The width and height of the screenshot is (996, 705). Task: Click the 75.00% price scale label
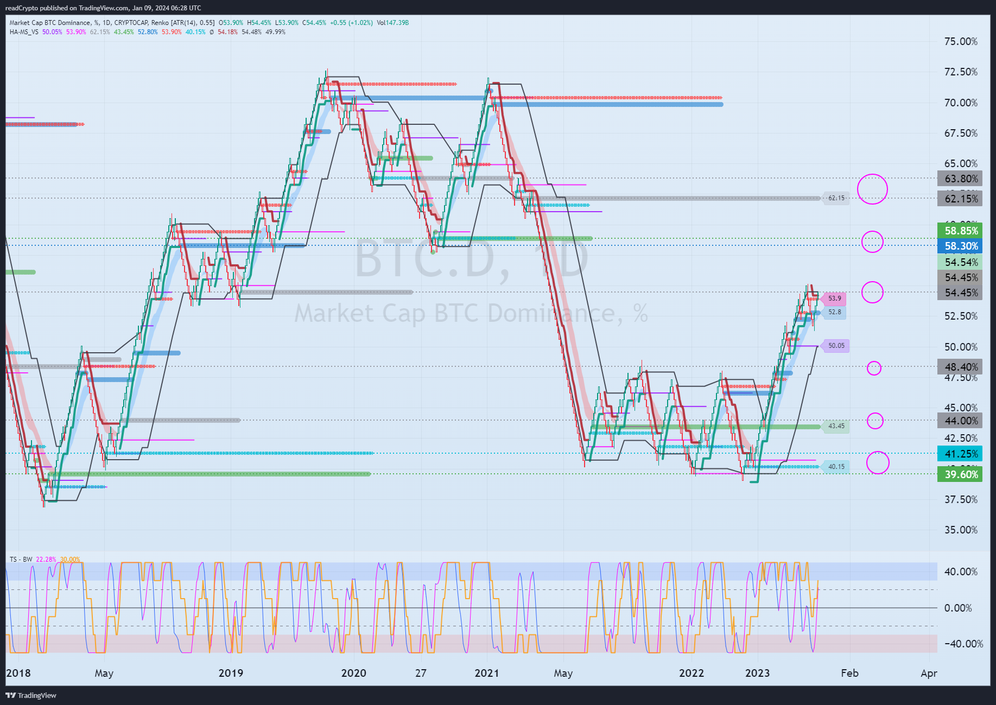click(961, 42)
